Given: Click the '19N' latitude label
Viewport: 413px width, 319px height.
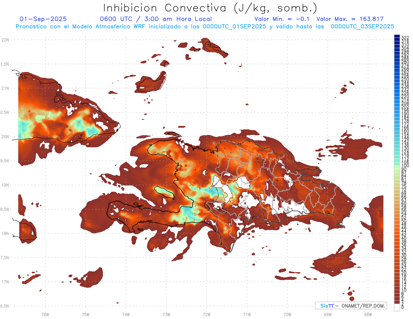Looking at the screenshot, I should (6, 185).
